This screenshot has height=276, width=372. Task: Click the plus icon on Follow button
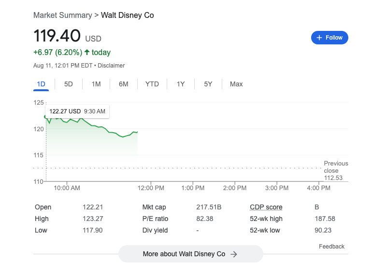319,38
